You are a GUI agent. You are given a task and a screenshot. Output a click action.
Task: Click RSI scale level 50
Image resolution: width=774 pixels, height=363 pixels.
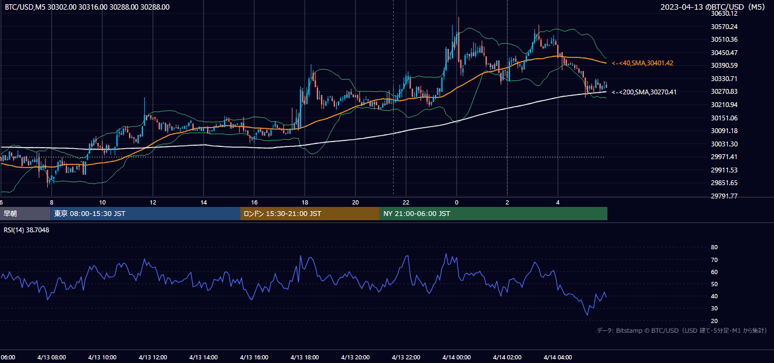[x=714, y=284]
